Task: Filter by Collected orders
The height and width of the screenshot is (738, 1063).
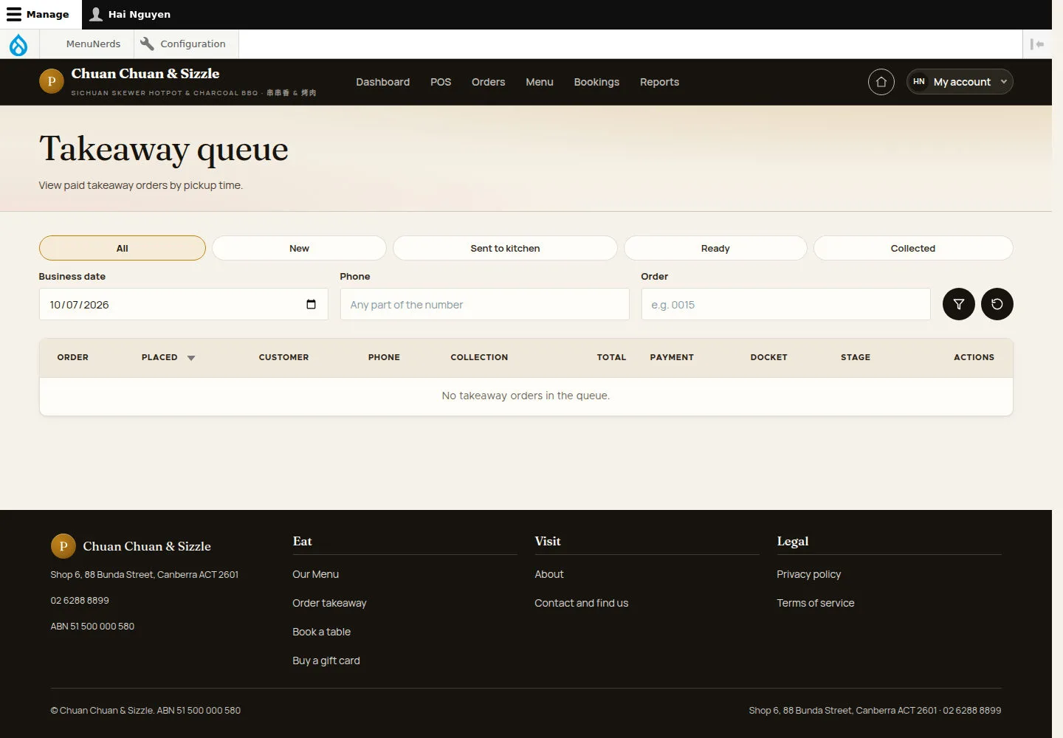Action: pyautogui.click(x=913, y=248)
